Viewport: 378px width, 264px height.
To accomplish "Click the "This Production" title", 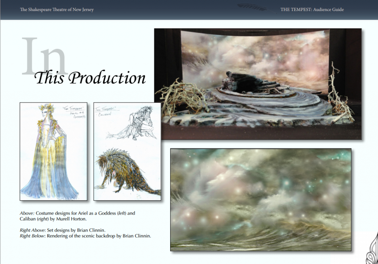I will 90,78.
